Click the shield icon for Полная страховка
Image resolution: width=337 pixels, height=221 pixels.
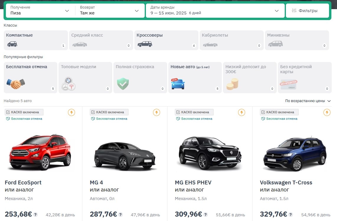click(123, 84)
